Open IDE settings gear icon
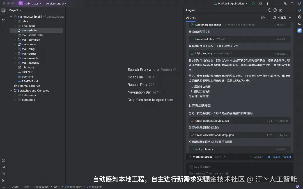 [299, 3]
